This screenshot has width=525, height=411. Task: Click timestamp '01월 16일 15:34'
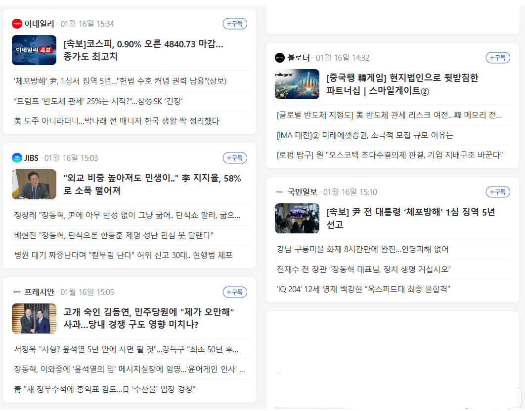click(x=87, y=24)
